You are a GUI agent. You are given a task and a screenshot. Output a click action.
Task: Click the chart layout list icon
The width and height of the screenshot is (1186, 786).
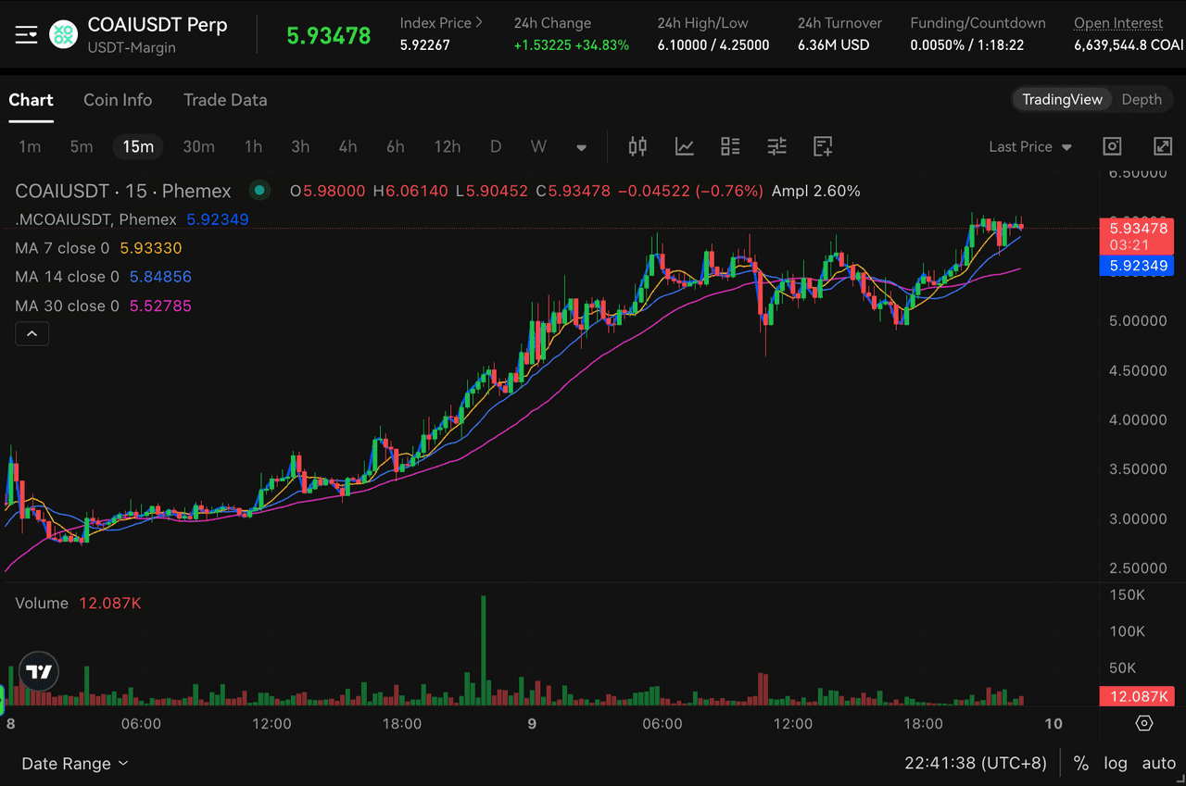coord(730,146)
